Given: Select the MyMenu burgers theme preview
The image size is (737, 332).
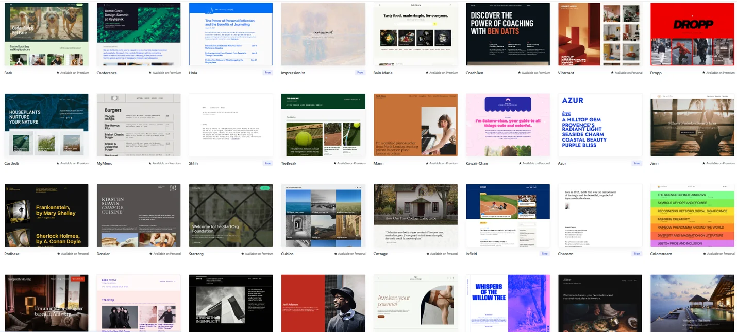Looking at the screenshot, I should coord(139,125).
